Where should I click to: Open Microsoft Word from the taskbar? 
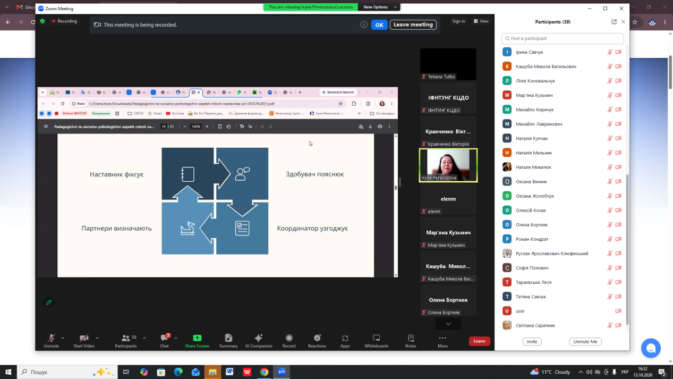pos(229,372)
